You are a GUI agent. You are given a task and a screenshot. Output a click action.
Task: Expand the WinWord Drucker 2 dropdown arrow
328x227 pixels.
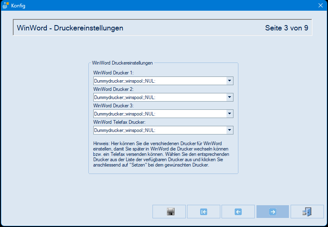coord(229,97)
